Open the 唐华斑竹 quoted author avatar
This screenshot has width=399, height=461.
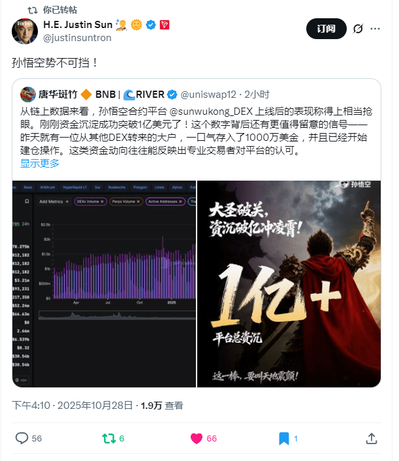[x=28, y=95]
